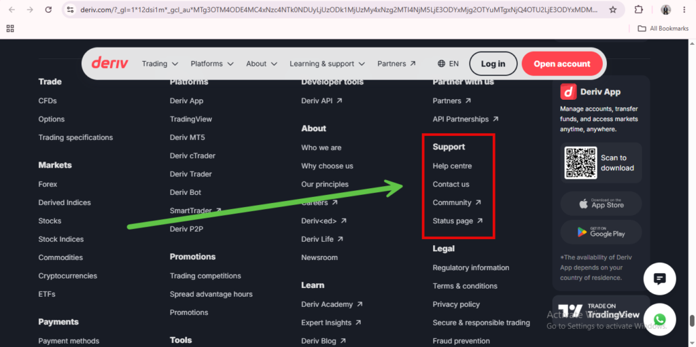This screenshot has height=347, width=696.
Task: Click the Deriv App red logo icon
Action: [568, 92]
